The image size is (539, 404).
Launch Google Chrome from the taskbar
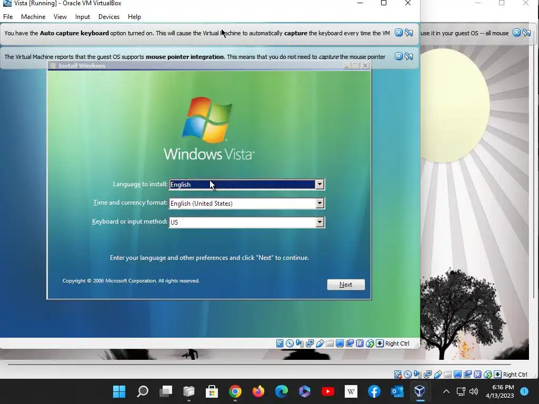235,391
